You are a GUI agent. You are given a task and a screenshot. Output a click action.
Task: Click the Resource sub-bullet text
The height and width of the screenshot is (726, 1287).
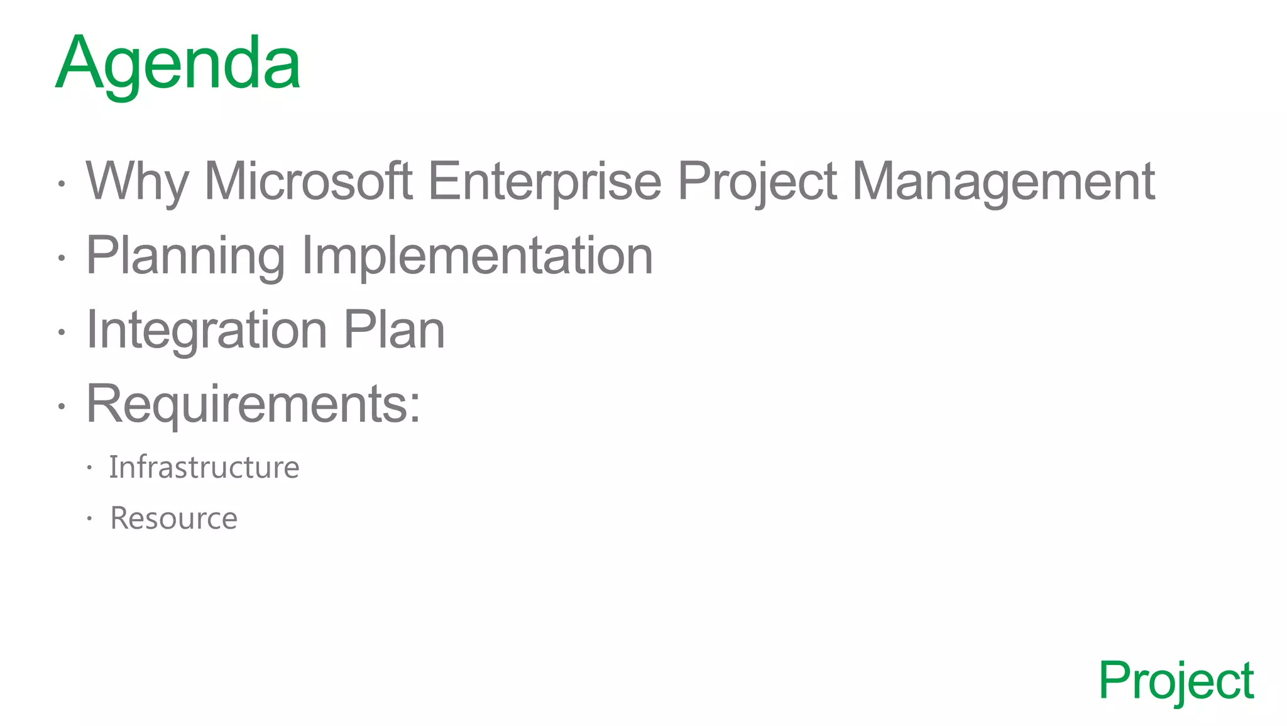(174, 519)
